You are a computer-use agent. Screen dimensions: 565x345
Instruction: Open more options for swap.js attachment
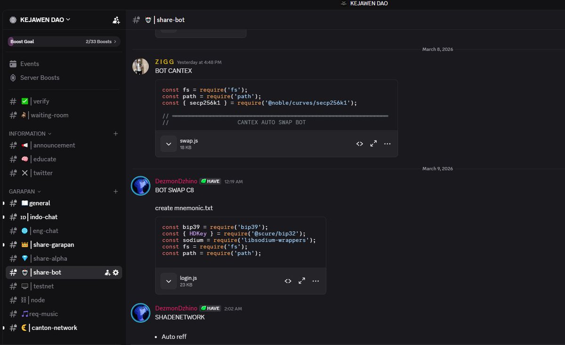pos(387,144)
